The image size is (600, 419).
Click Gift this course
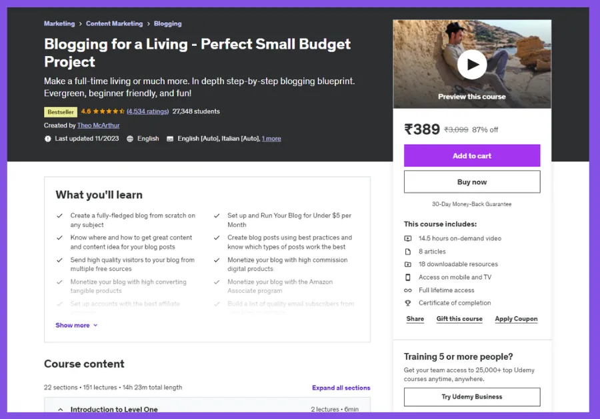(459, 319)
